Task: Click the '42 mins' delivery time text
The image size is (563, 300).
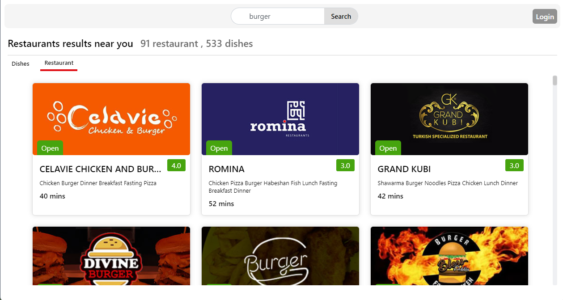Action: (x=390, y=196)
